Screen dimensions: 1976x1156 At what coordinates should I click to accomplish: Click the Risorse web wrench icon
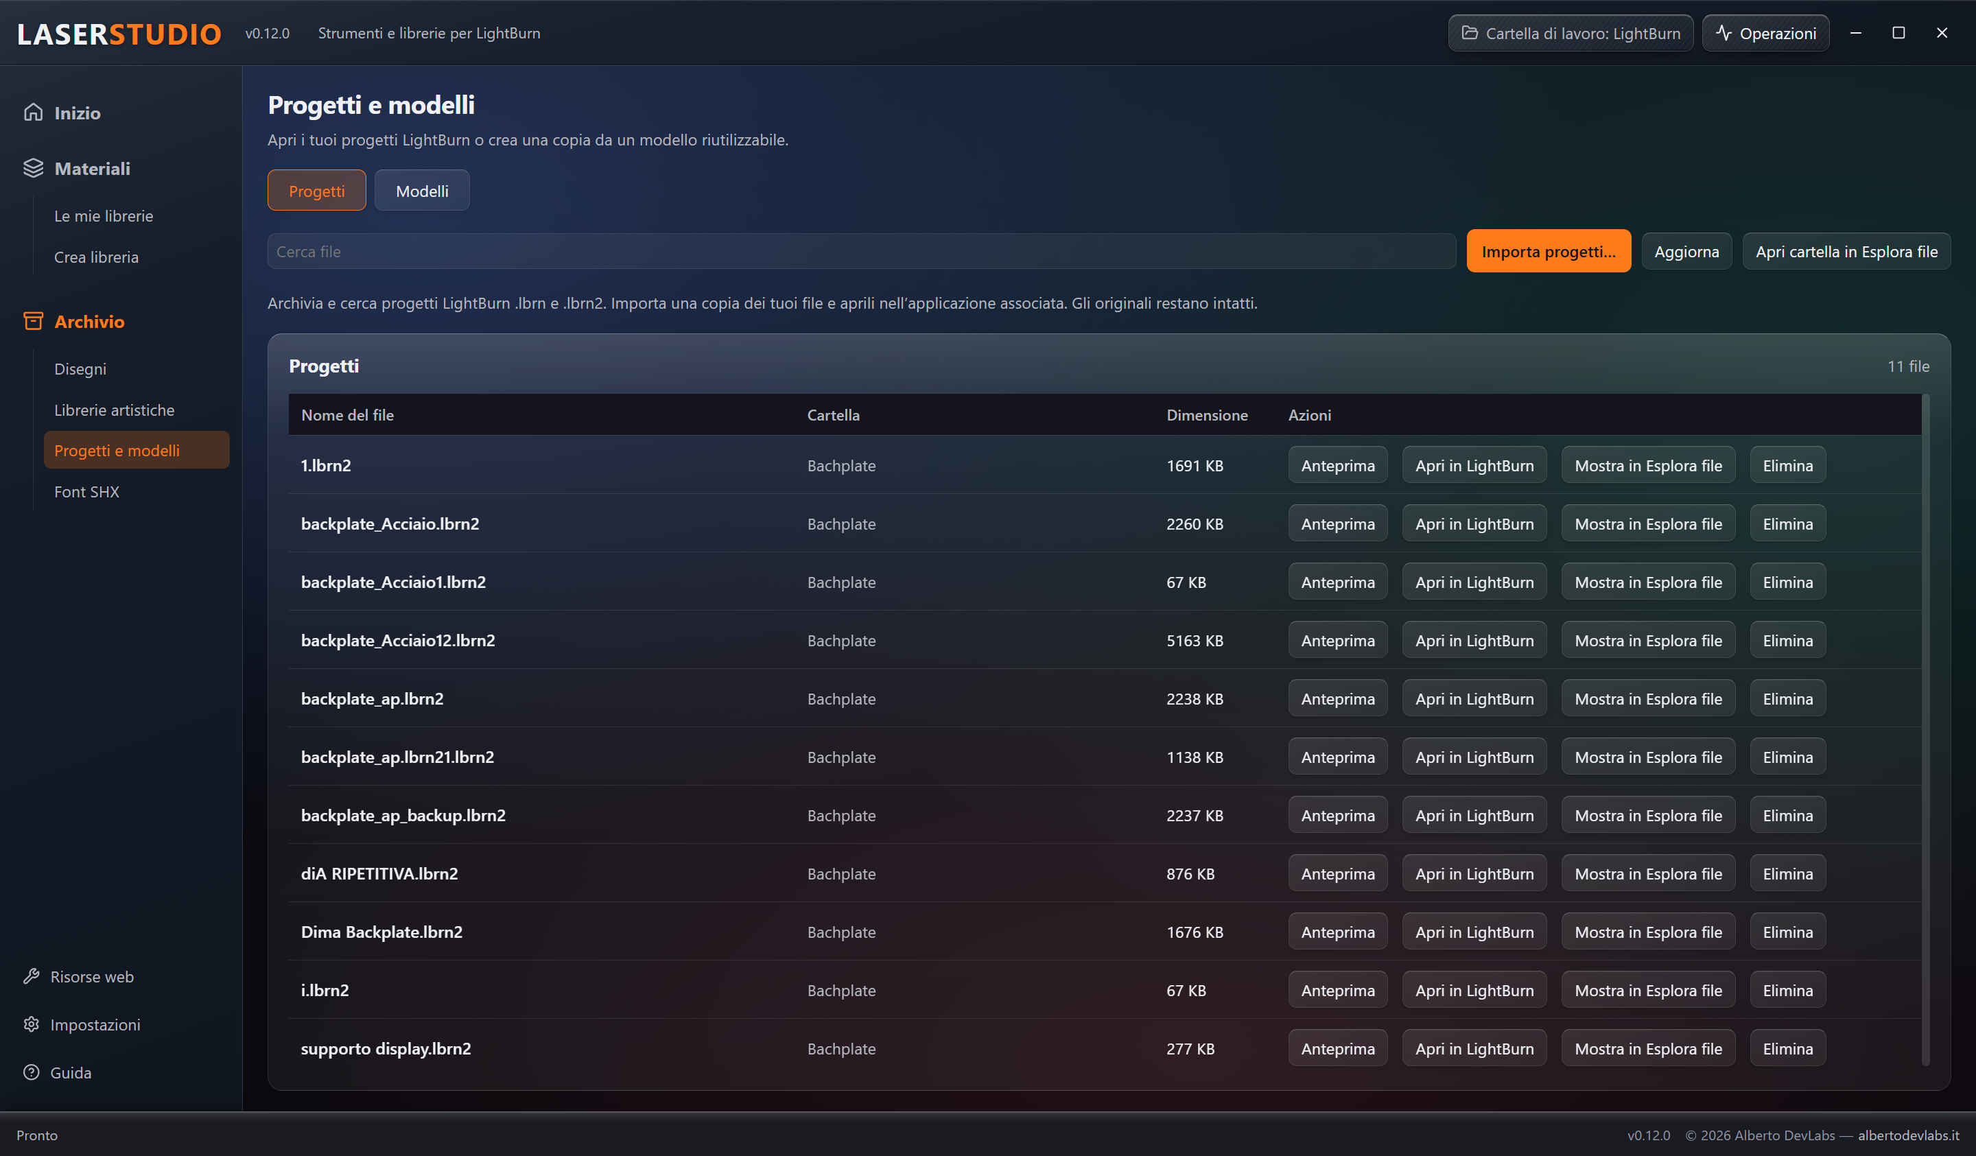32,976
